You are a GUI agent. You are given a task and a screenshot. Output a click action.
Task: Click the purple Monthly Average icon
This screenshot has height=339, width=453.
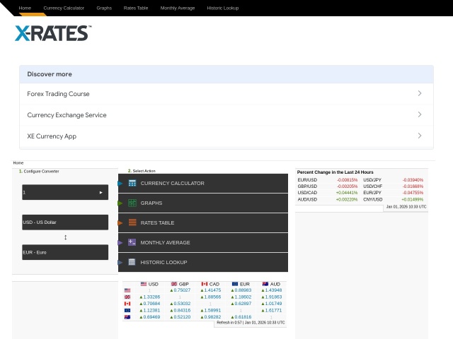[x=132, y=242]
